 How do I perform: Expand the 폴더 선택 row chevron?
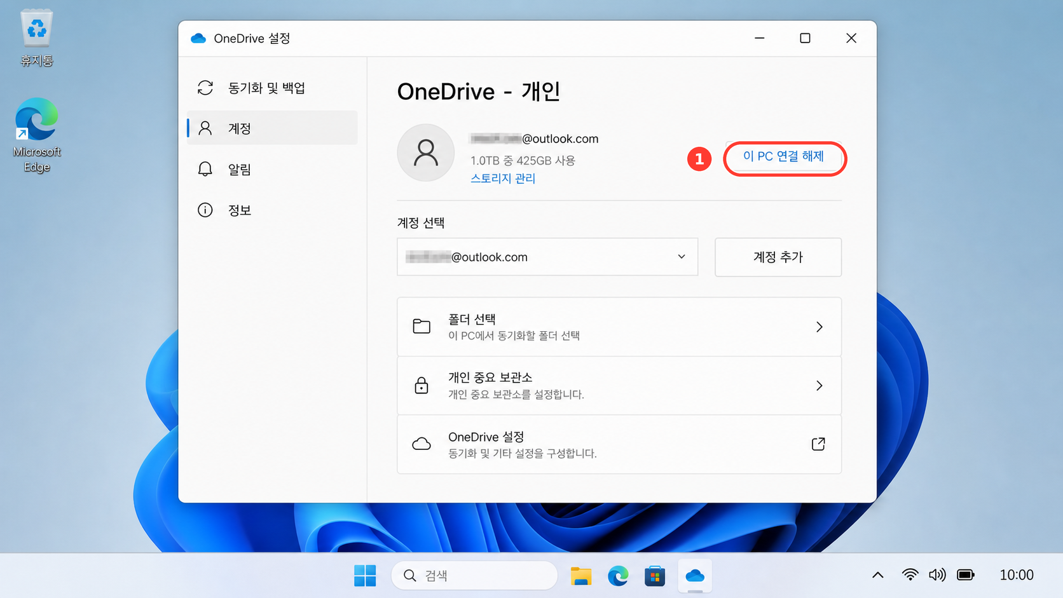click(x=820, y=327)
